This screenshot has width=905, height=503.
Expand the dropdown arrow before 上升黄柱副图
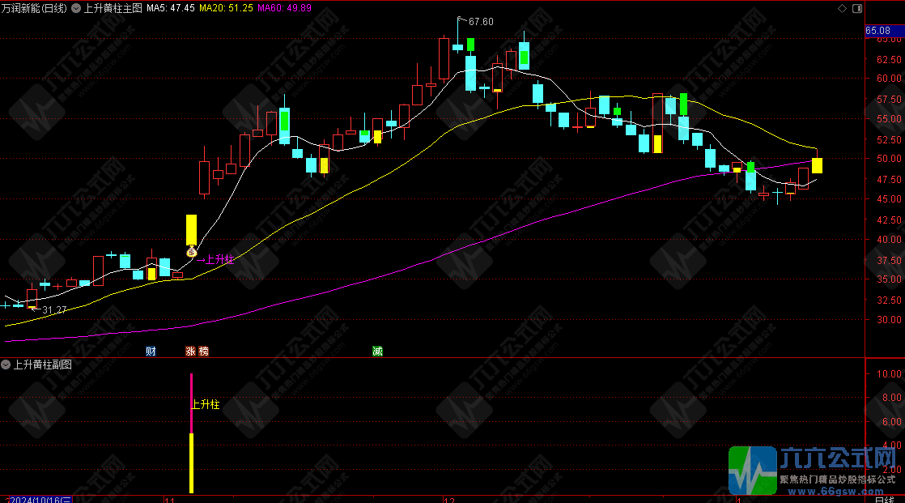coord(6,365)
